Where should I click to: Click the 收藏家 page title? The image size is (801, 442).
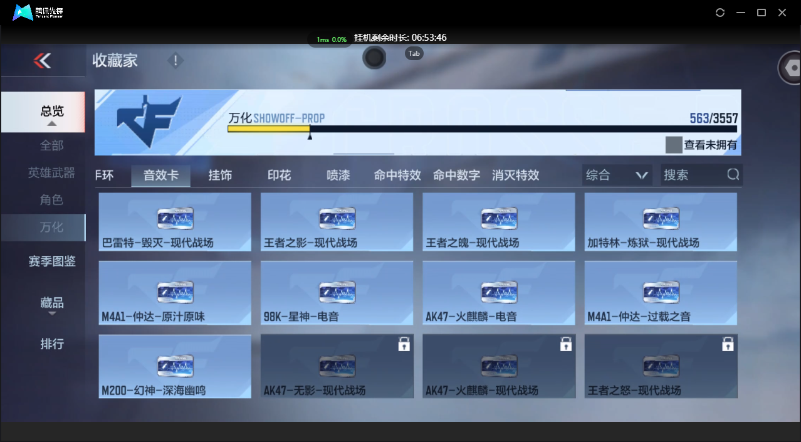pyautogui.click(x=115, y=61)
